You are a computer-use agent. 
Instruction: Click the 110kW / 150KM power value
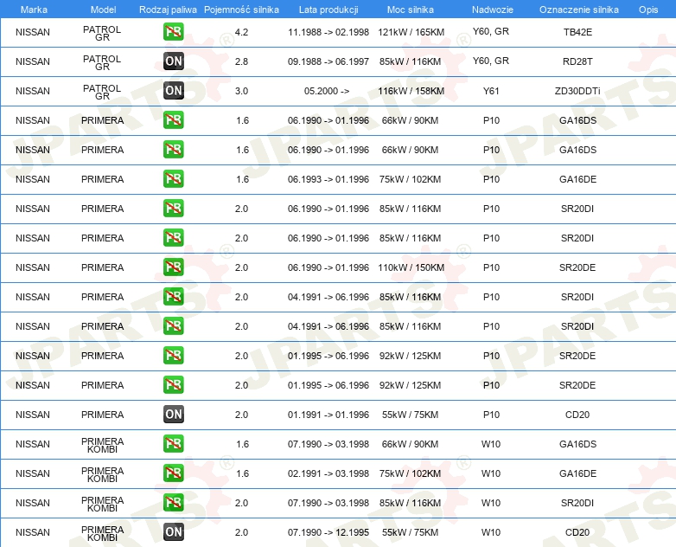coord(411,267)
